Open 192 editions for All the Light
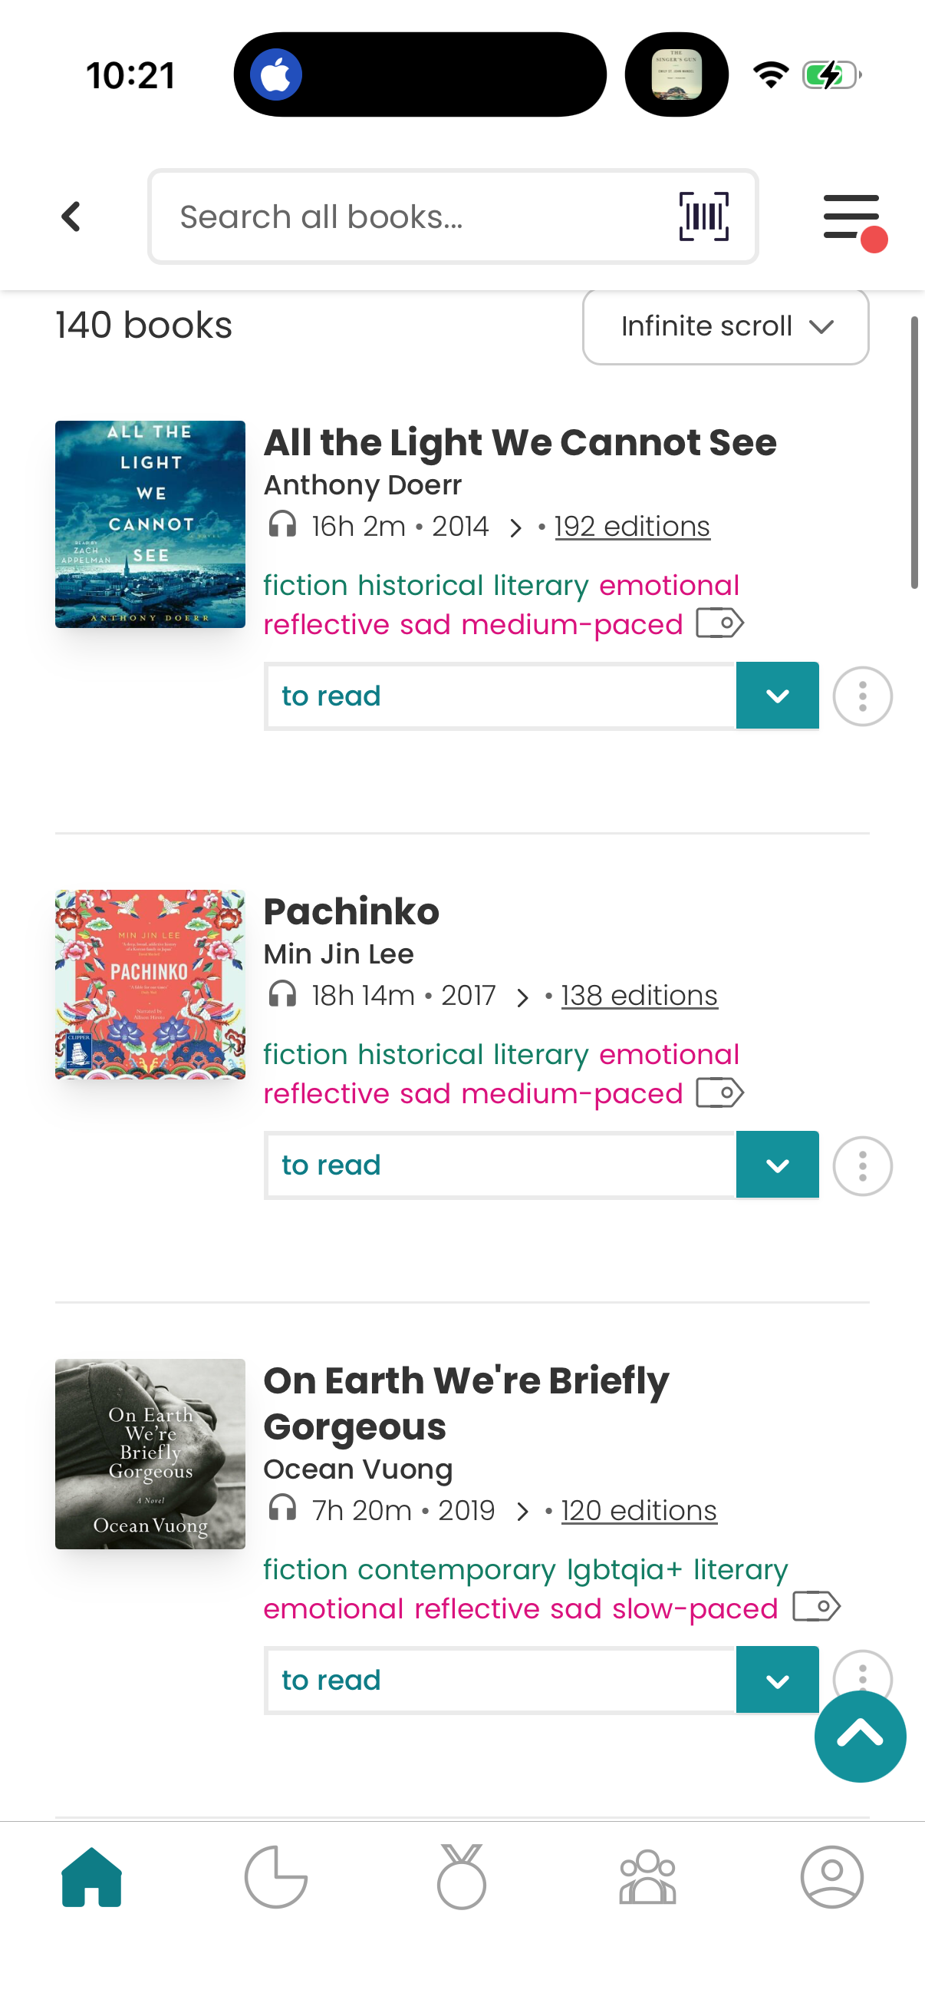 coord(631,526)
